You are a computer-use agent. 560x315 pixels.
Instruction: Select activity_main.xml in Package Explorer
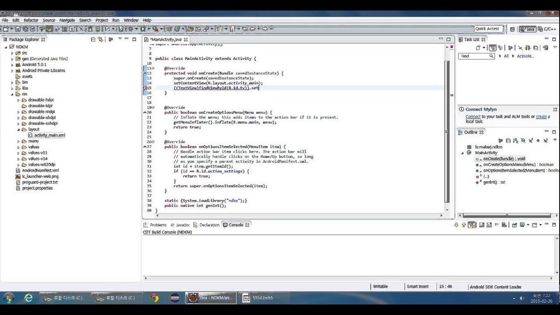point(49,135)
